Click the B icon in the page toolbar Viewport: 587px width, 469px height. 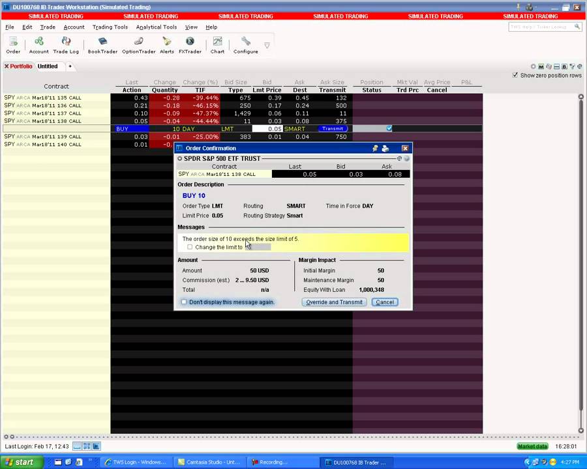[564, 66]
